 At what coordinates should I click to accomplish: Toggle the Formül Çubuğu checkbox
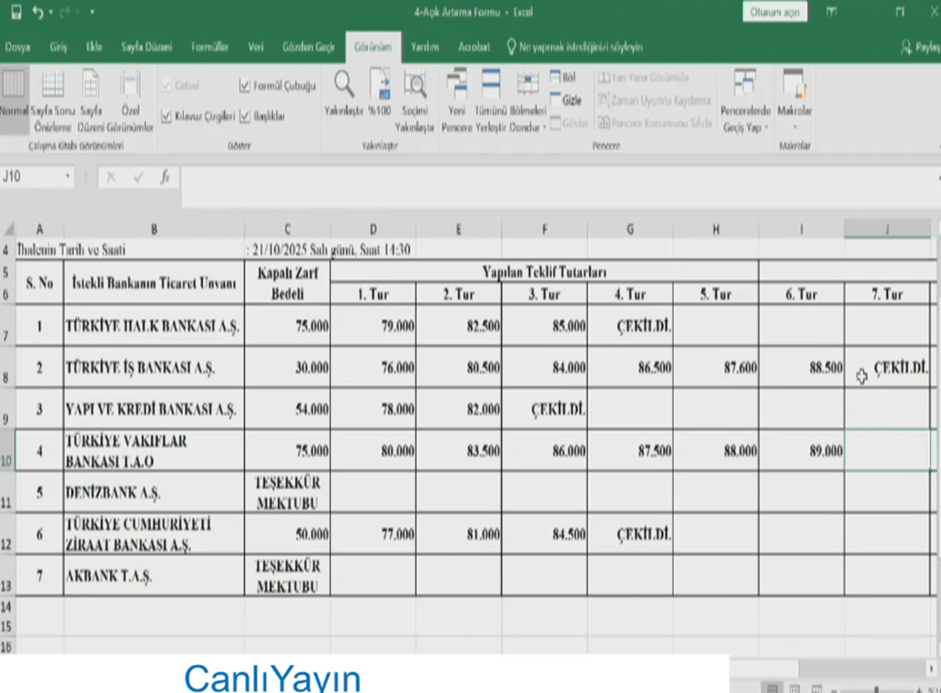click(245, 86)
